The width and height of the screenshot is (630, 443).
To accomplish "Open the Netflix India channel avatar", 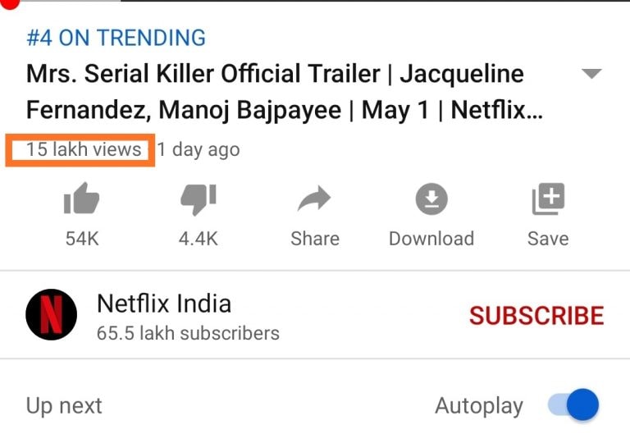I will click(x=52, y=316).
